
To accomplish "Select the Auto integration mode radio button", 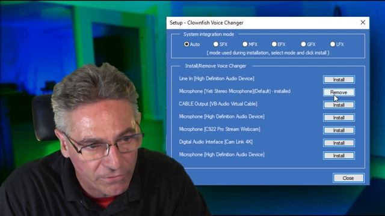I will pyautogui.click(x=186, y=44).
